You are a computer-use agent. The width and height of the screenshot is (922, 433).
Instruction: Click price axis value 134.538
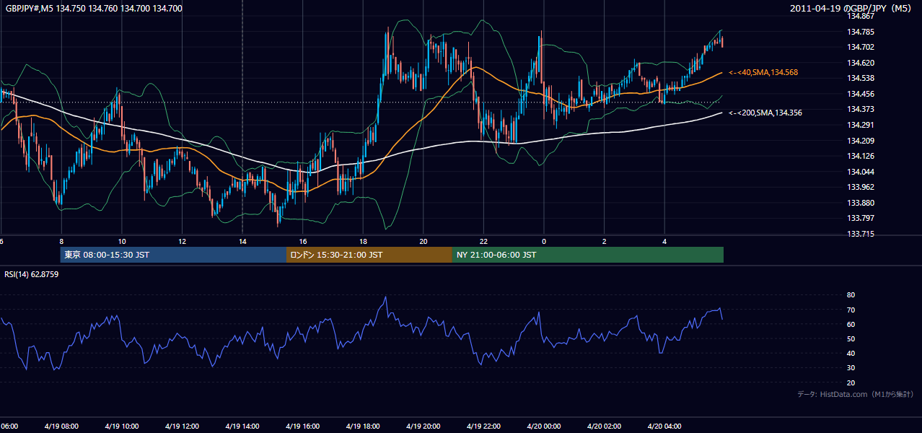(x=860, y=78)
